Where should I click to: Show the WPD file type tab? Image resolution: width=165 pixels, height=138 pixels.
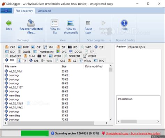click(86, 47)
